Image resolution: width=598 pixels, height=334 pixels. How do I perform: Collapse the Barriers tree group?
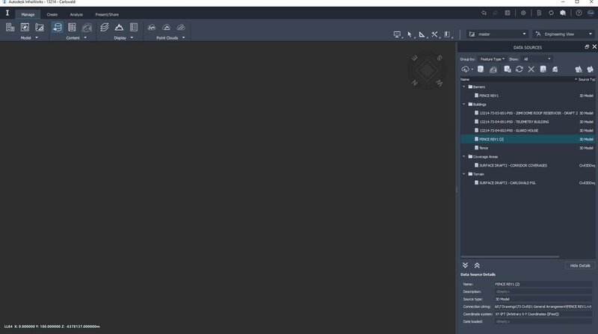pos(464,87)
